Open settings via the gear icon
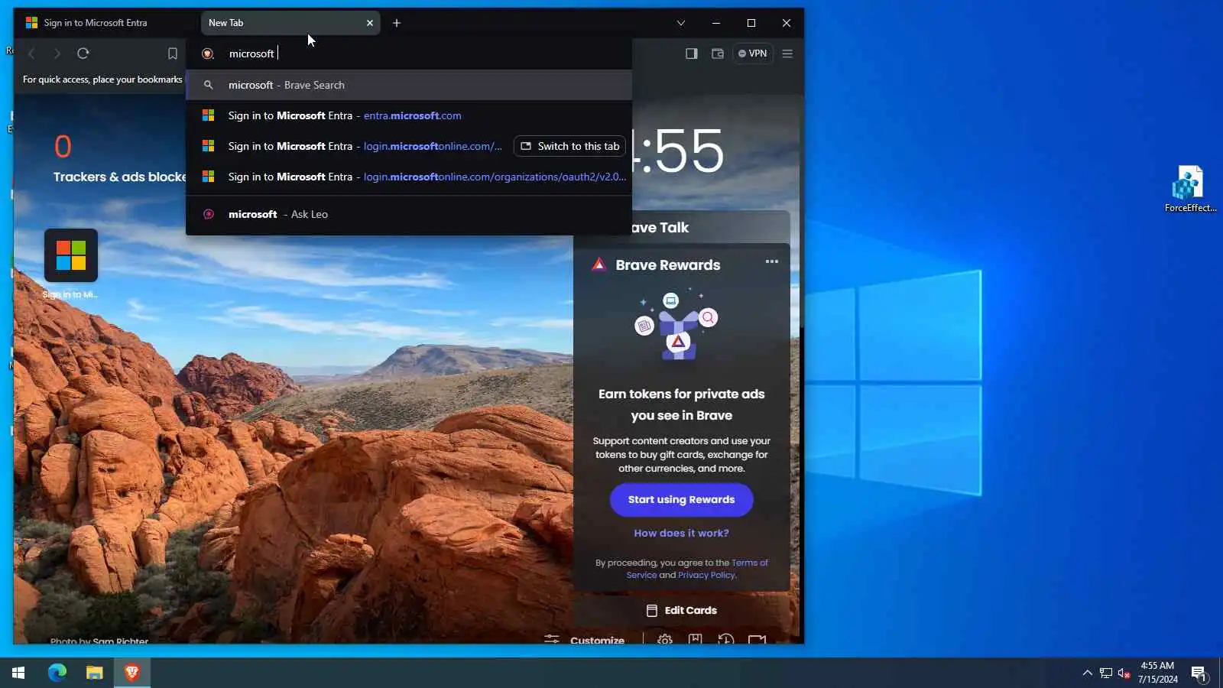This screenshot has width=1223, height=688. (x=665, y=639)
